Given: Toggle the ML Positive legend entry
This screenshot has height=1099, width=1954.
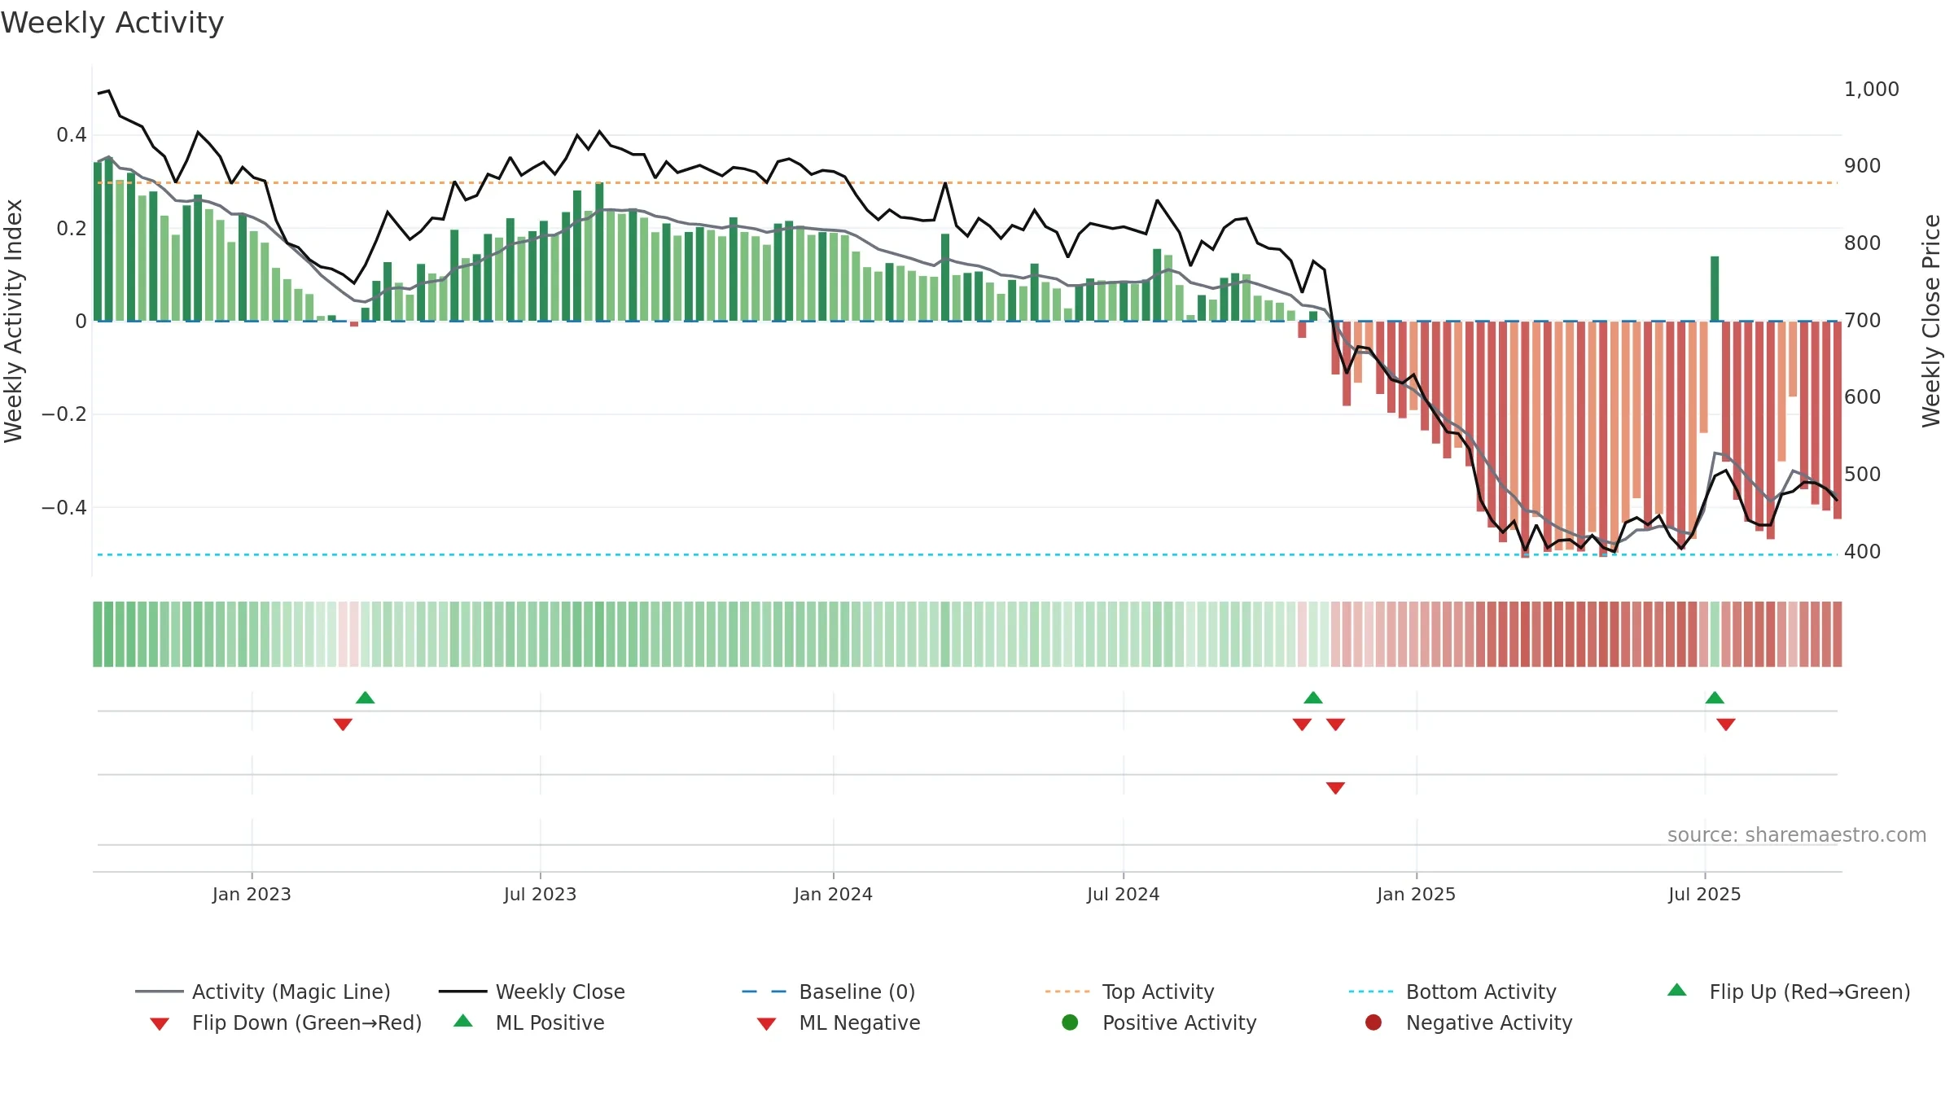Looking at the screenshot, I should (x=529, y=1022).
